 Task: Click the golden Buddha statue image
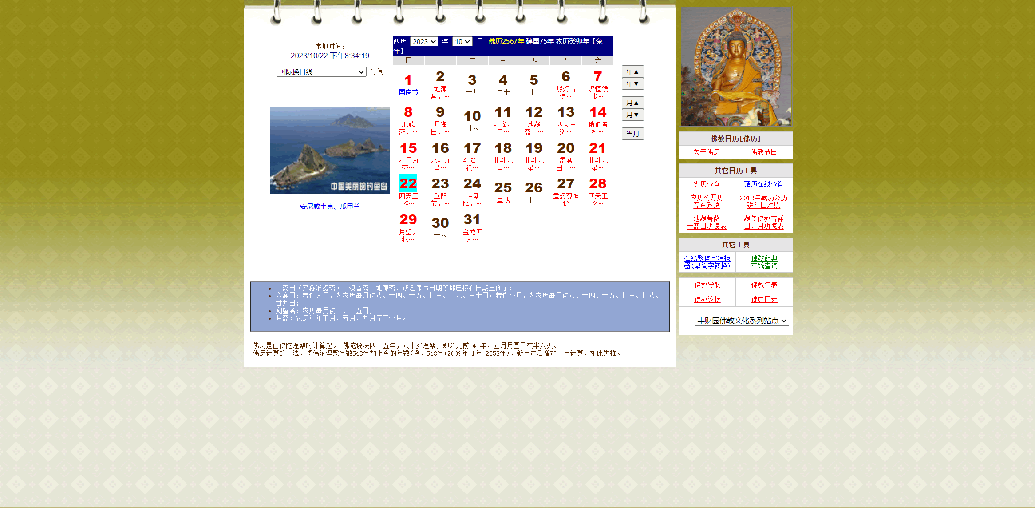tap(735, 67)
